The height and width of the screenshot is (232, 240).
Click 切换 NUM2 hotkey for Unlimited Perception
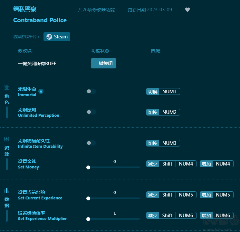pos(163,112)
